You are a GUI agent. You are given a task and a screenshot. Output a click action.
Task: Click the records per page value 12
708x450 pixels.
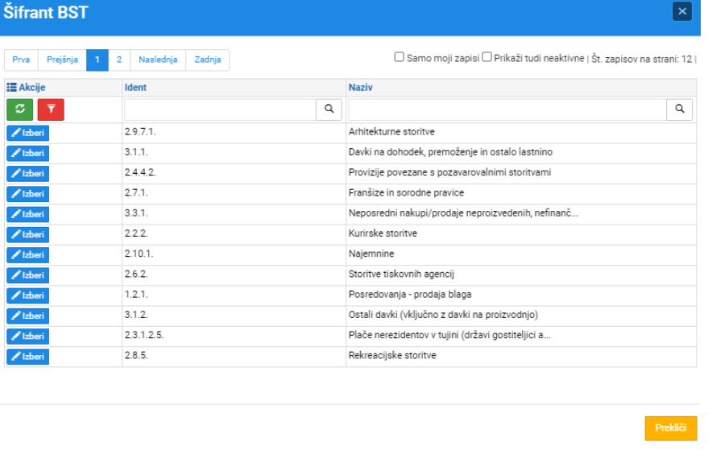(686, 59)
